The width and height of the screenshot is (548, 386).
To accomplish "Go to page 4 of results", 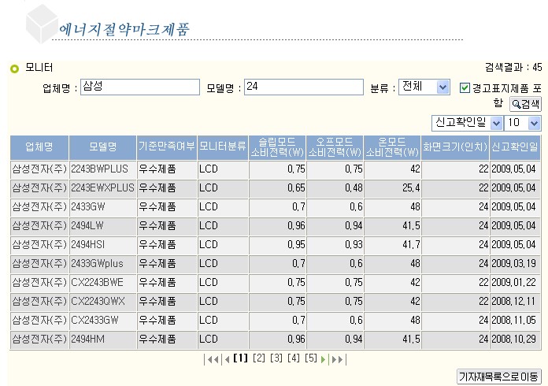I will (294, 358).
